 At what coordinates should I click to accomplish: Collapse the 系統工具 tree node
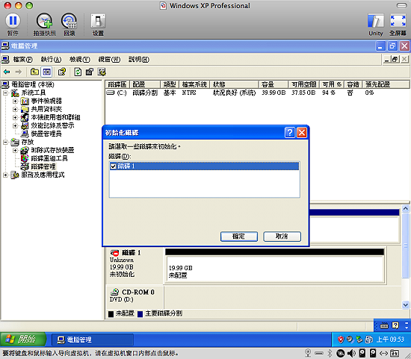coord(5,93)
